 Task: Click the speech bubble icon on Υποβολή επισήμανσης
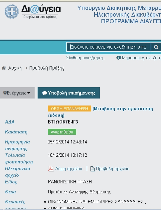pyautogui.click(x=45, y=93)
